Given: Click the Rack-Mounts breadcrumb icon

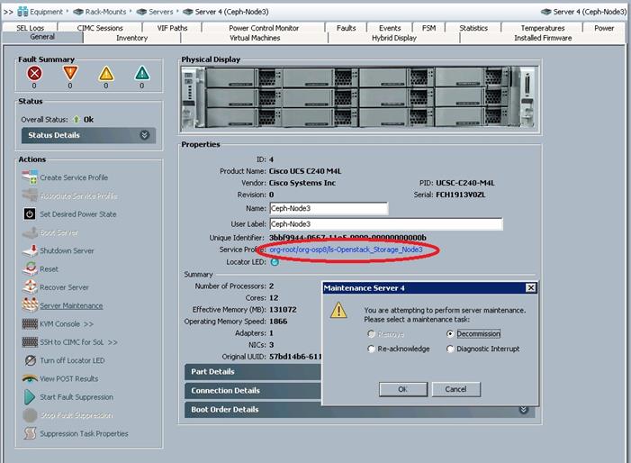Looking at the screenshot, I should click(78, 12).
